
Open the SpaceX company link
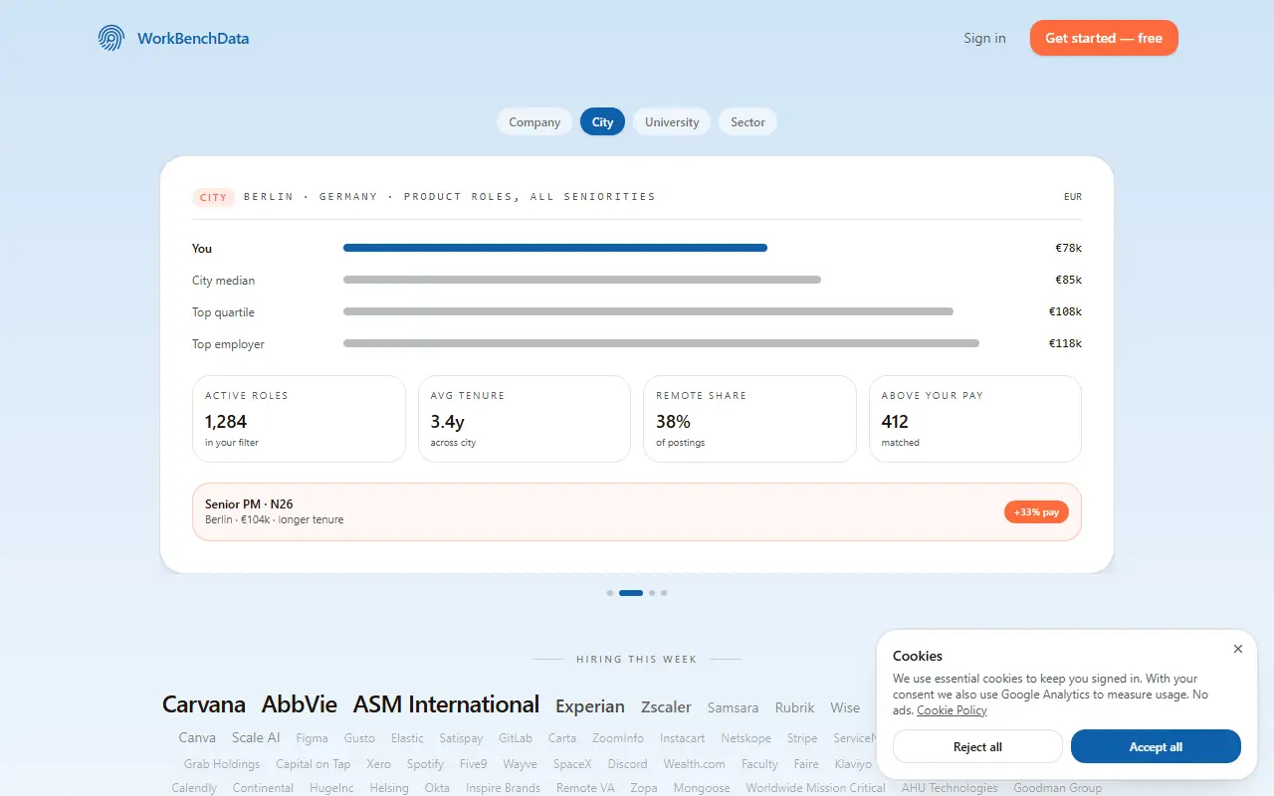click(x=572, y=764)
